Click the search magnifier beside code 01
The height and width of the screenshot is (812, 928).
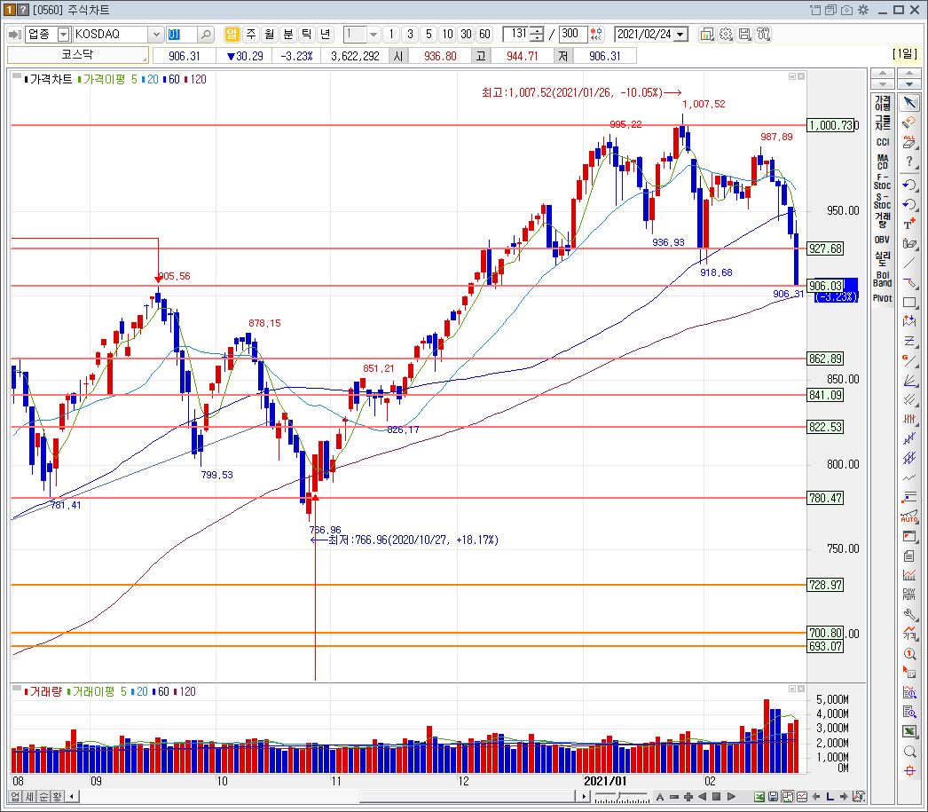tap(206, 35)
